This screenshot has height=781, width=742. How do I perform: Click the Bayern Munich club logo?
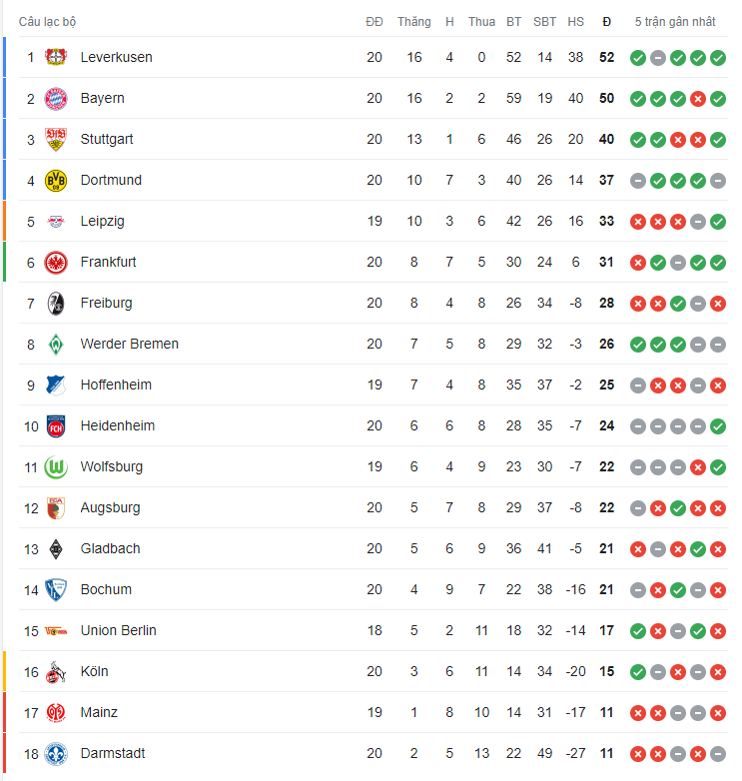point(56,99)
